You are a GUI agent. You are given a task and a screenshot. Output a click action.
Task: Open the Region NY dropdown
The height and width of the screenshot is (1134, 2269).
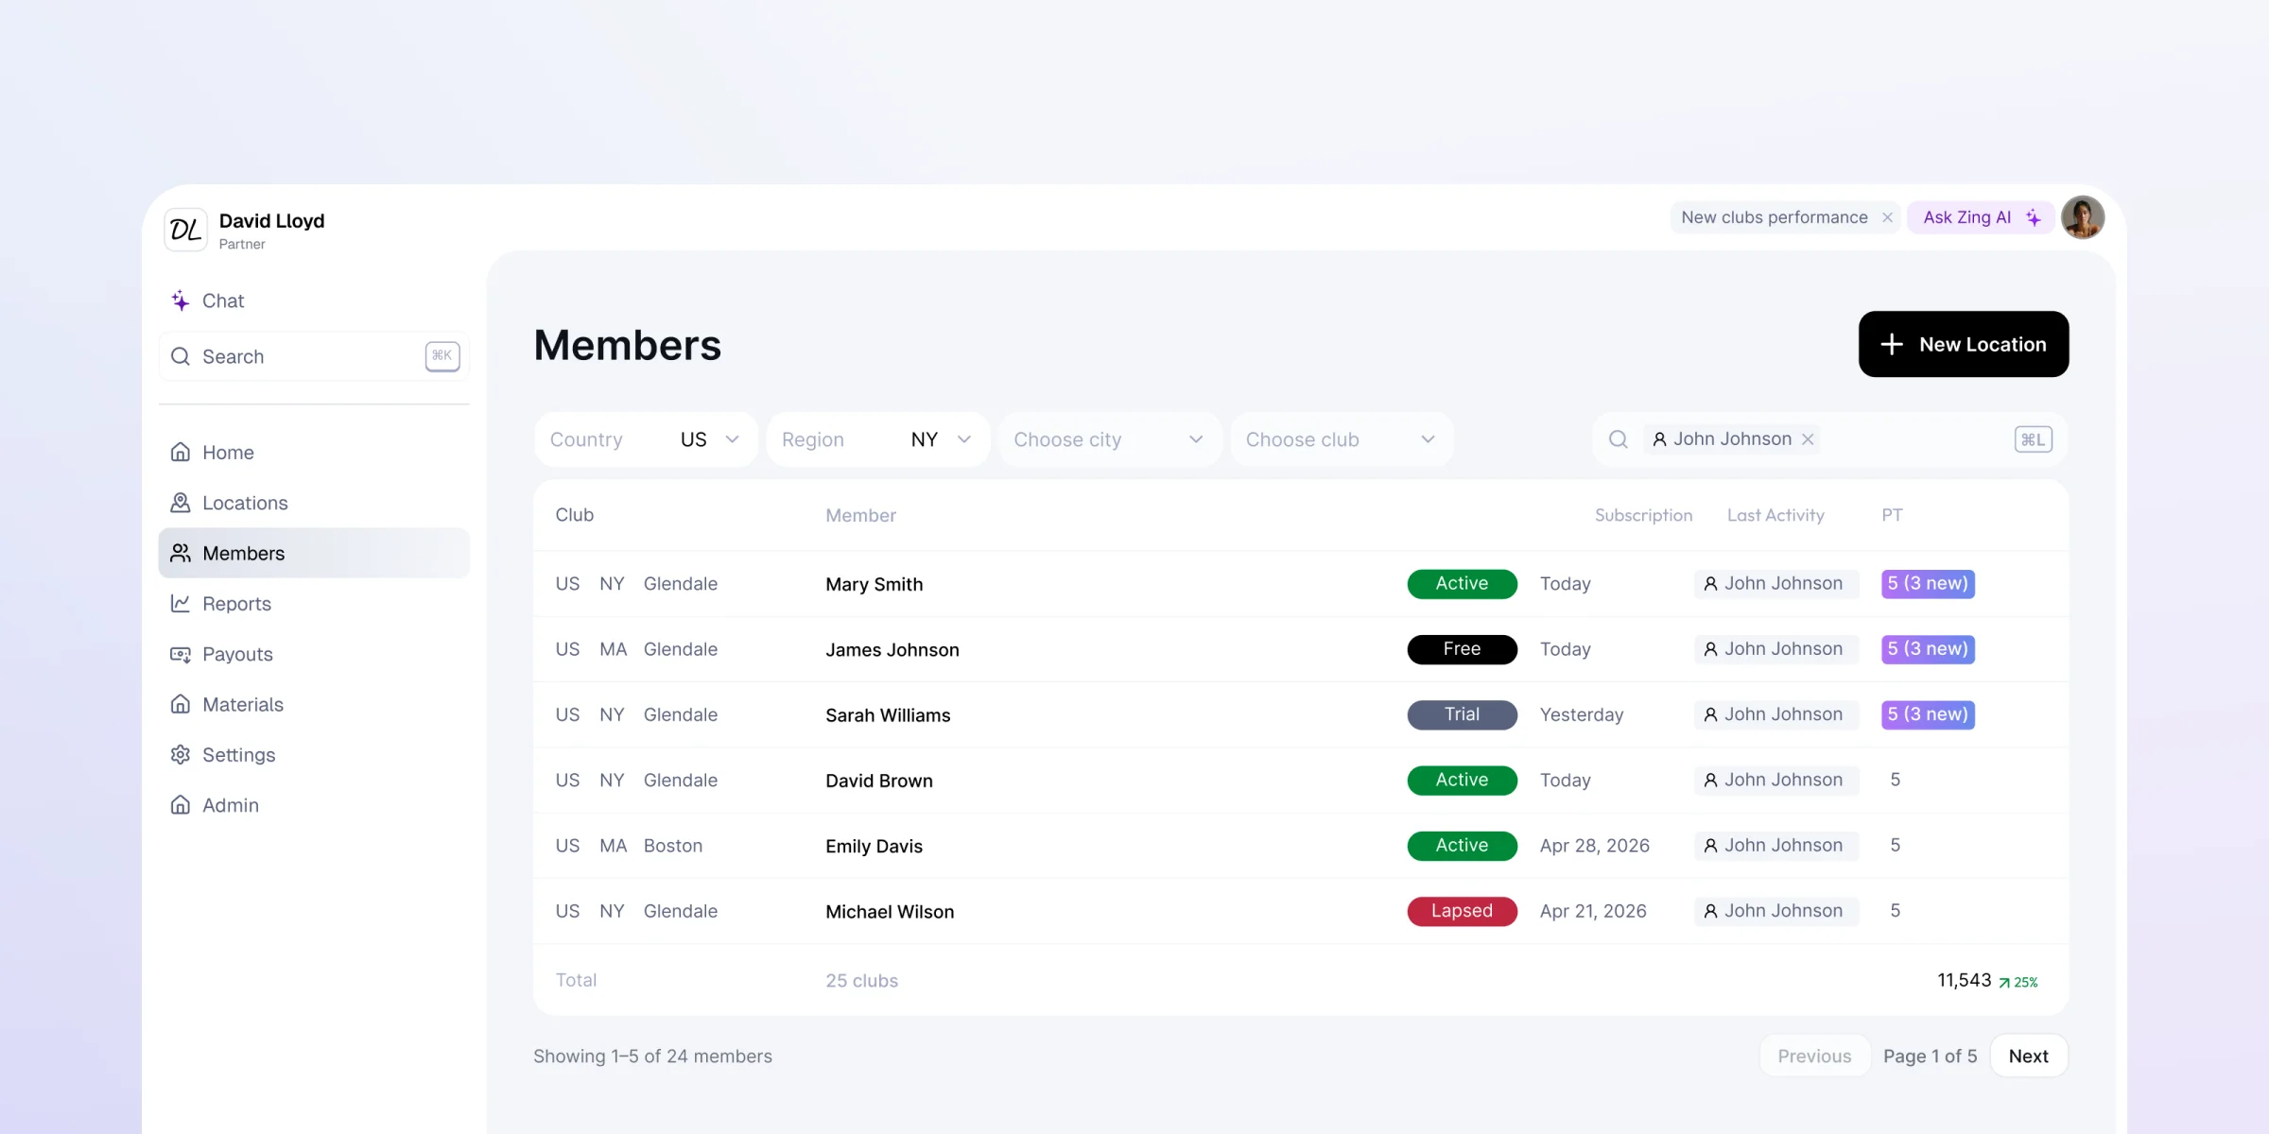pos(877,439)
